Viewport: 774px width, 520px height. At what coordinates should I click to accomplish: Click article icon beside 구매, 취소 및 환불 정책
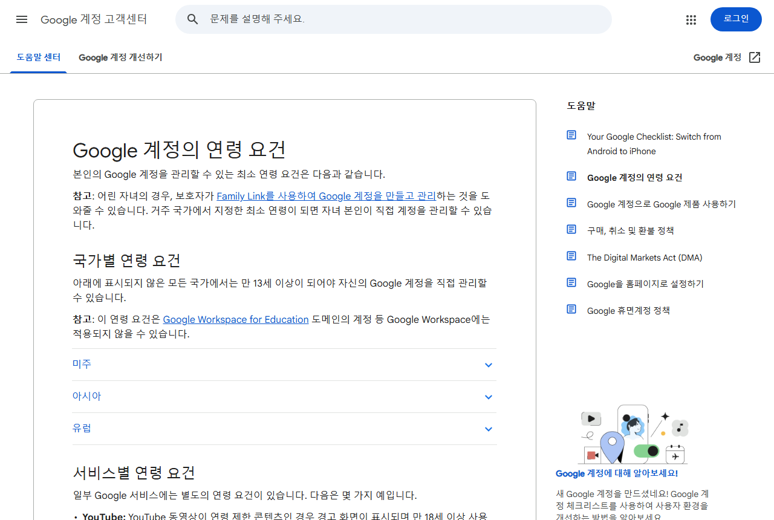click(x=571, y=229)
